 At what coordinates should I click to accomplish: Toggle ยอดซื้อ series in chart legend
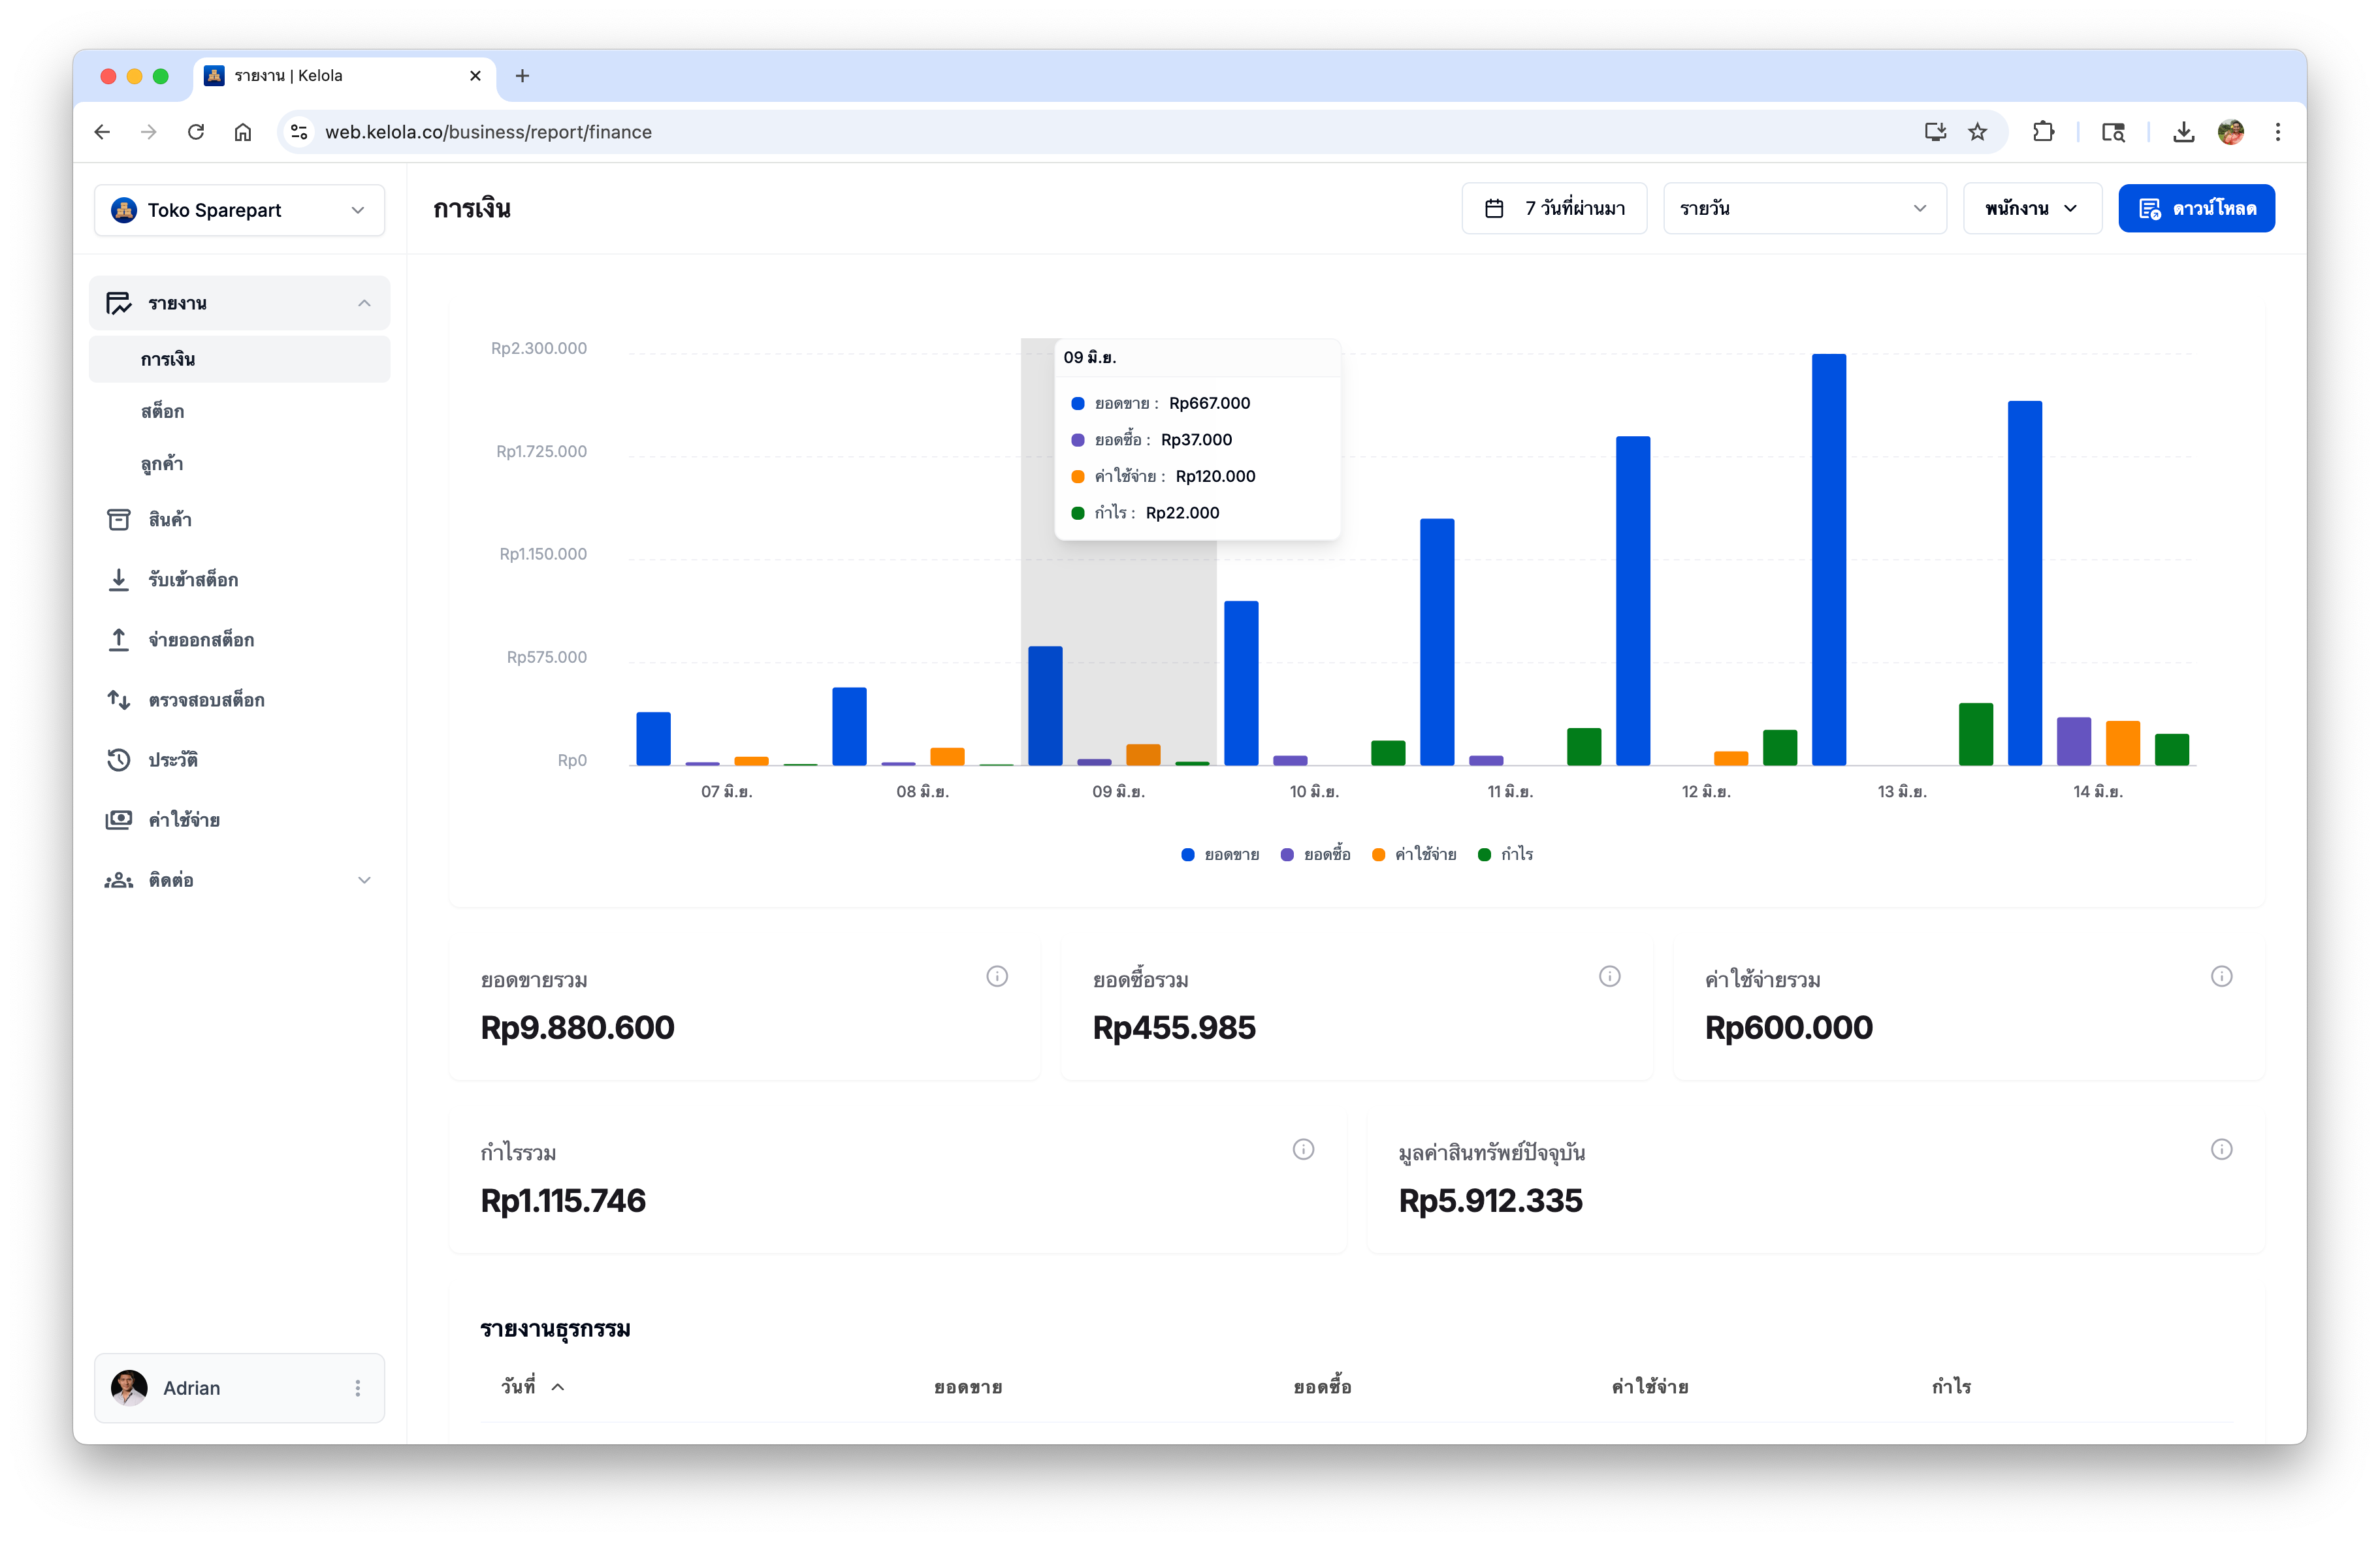1314,854
